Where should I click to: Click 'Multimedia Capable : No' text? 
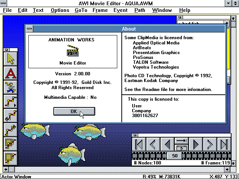(x=70, y=97)
